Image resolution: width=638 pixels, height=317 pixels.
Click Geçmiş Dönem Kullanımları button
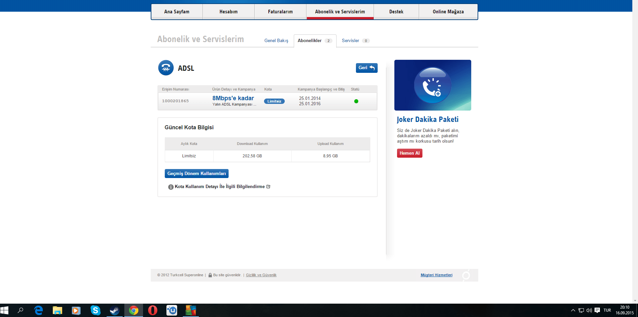(x=197, y=173)
